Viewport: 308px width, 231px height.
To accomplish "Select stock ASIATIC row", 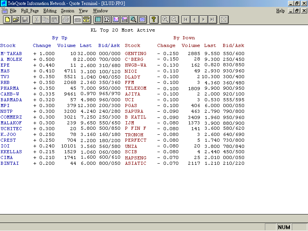I will 136,163.
